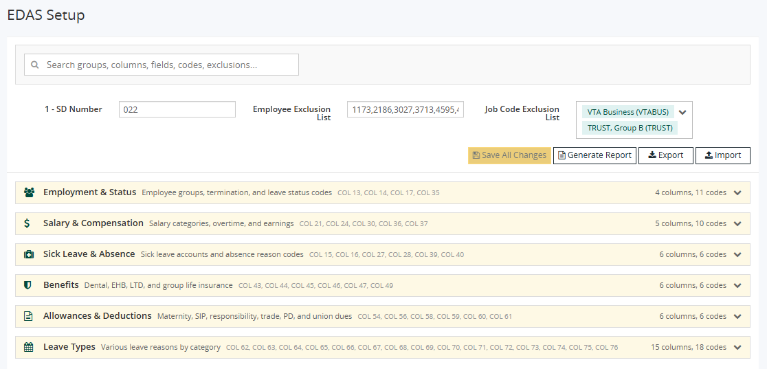Select the VTA Business (VTABUS) tag

click(627, 112)
